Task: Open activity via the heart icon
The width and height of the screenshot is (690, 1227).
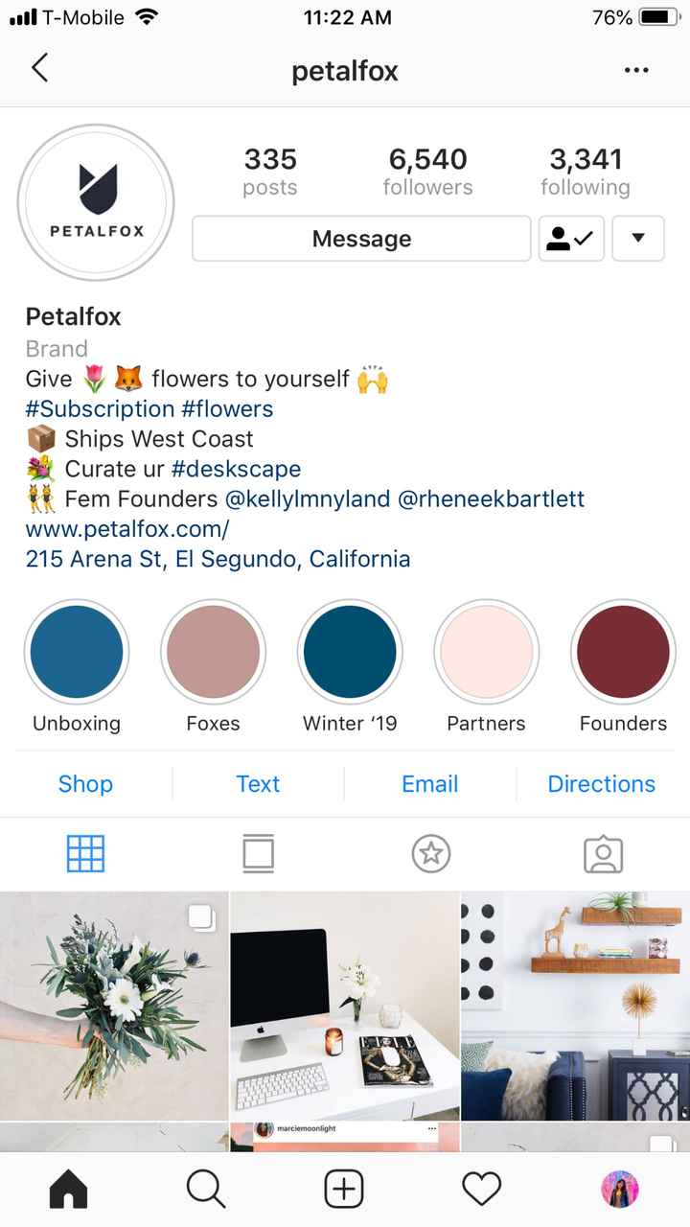Action: pyautogui.click(x=482, y=1190)
